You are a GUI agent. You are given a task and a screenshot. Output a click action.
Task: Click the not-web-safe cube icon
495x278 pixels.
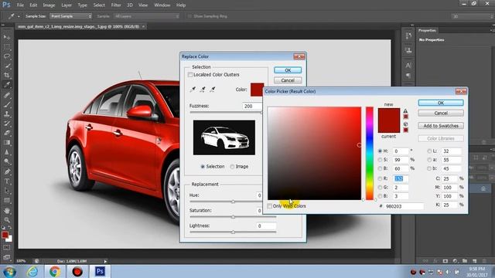click(x=405, y=124)
